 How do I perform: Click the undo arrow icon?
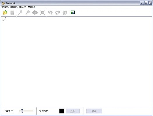point(50,13)
